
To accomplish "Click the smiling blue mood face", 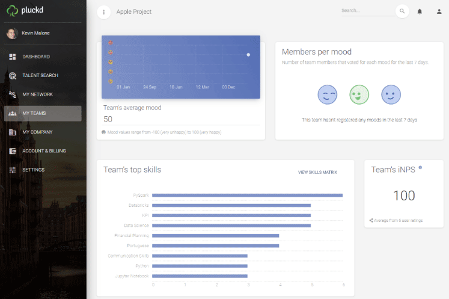I will [x=391, y=94].
